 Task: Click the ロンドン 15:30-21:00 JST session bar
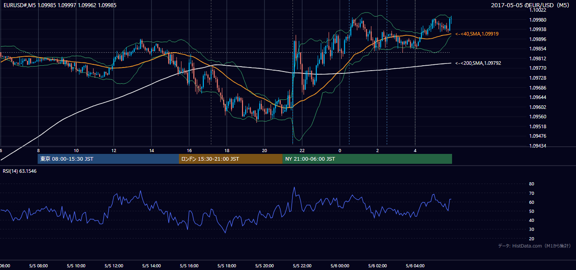click(231, 159)
